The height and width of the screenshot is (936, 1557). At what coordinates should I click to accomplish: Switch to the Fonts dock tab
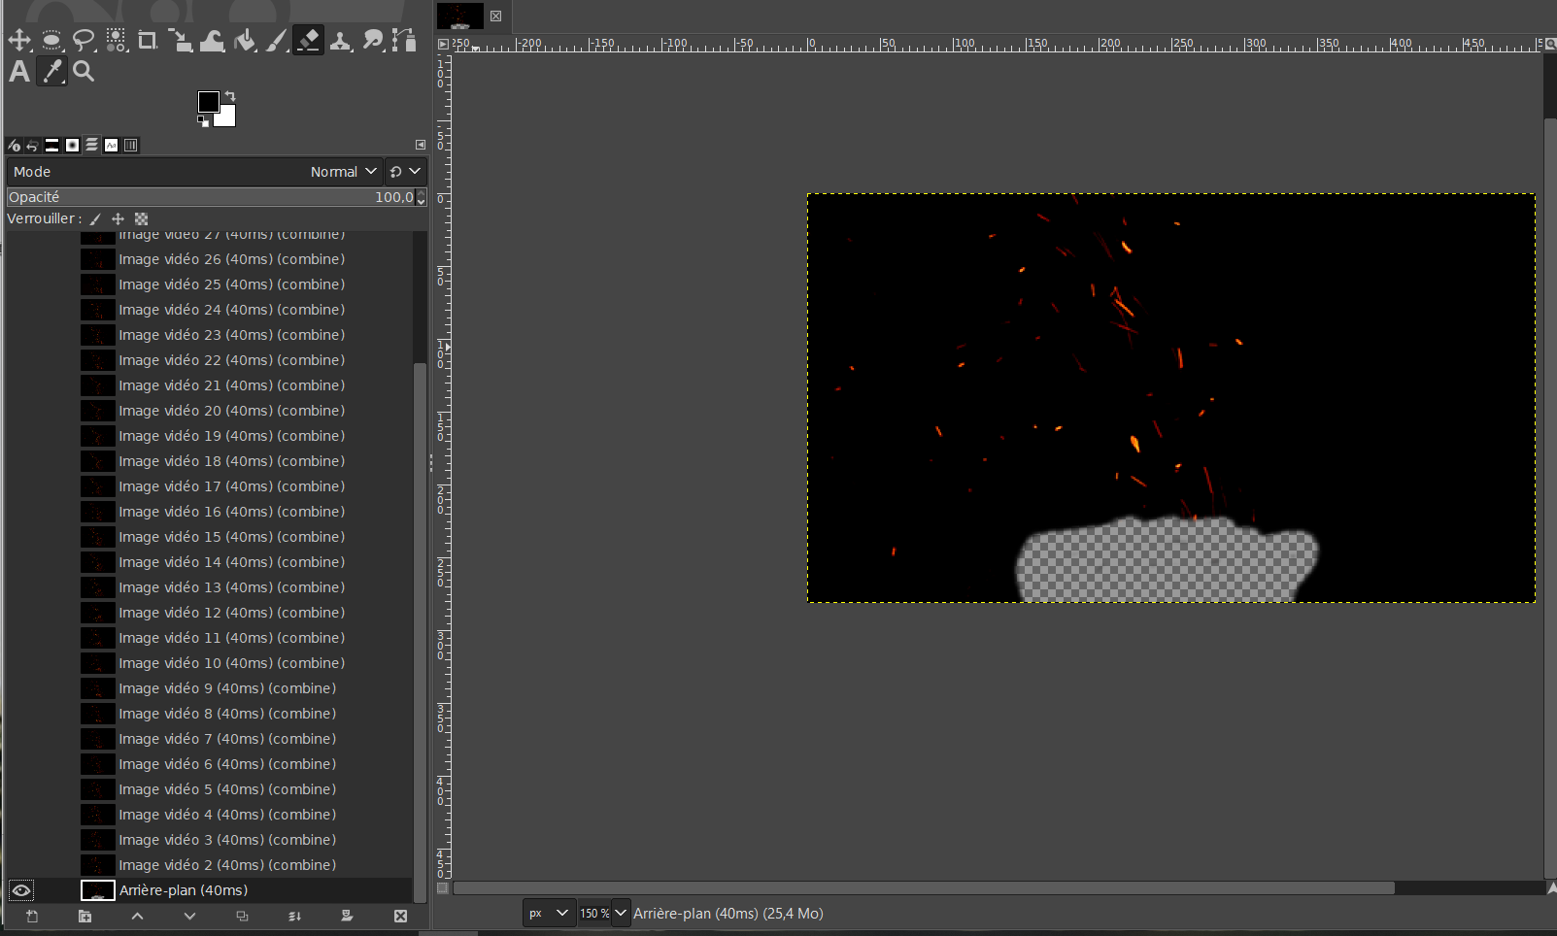click(111, 145)
